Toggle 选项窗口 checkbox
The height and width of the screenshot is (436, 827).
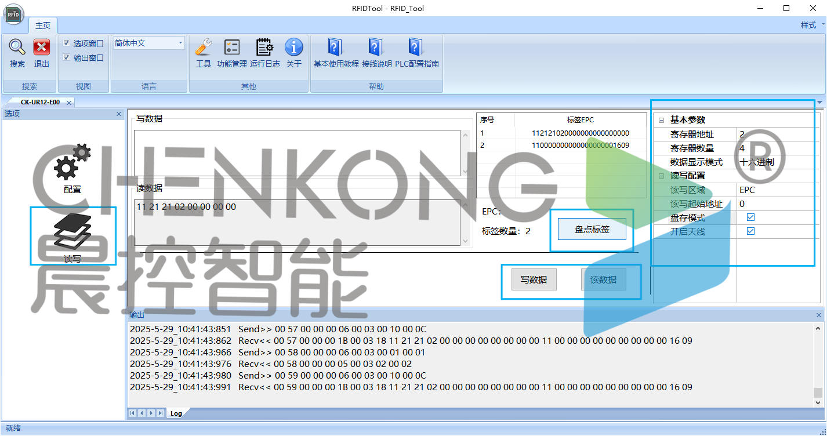click(x=67, y=43)
